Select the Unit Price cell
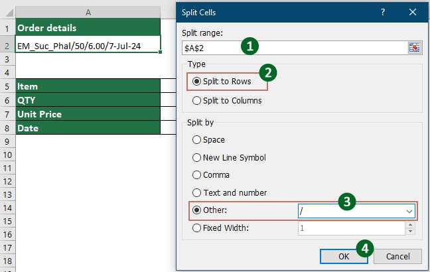Viewport: 430px width, 272px height. (88, 114)
